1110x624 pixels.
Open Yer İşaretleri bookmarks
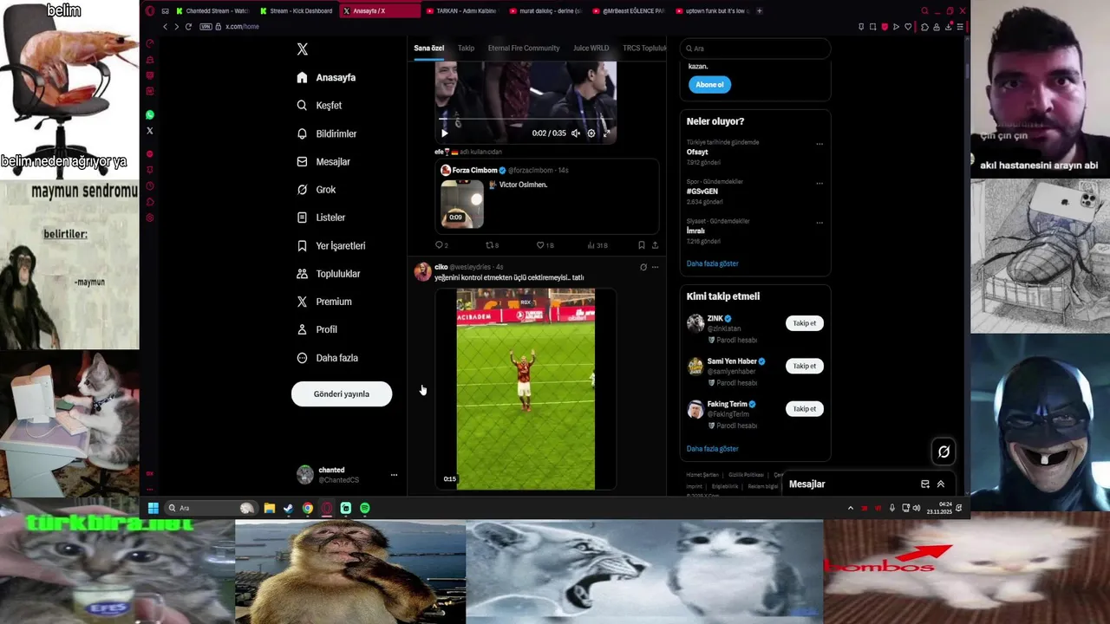pyautogui.click(x=330, y=245)
